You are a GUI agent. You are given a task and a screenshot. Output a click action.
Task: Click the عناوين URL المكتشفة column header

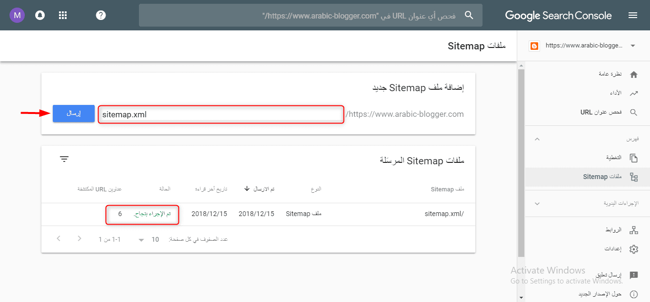pos(99,189)
